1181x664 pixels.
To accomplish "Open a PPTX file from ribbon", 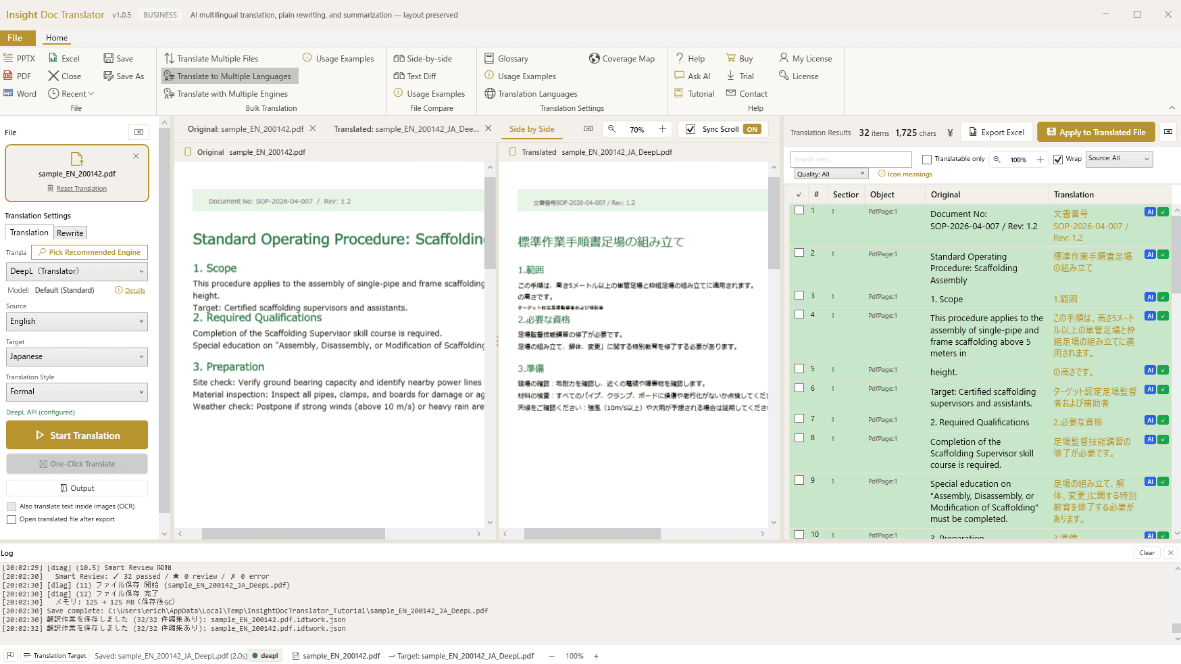I will [20, 58].
